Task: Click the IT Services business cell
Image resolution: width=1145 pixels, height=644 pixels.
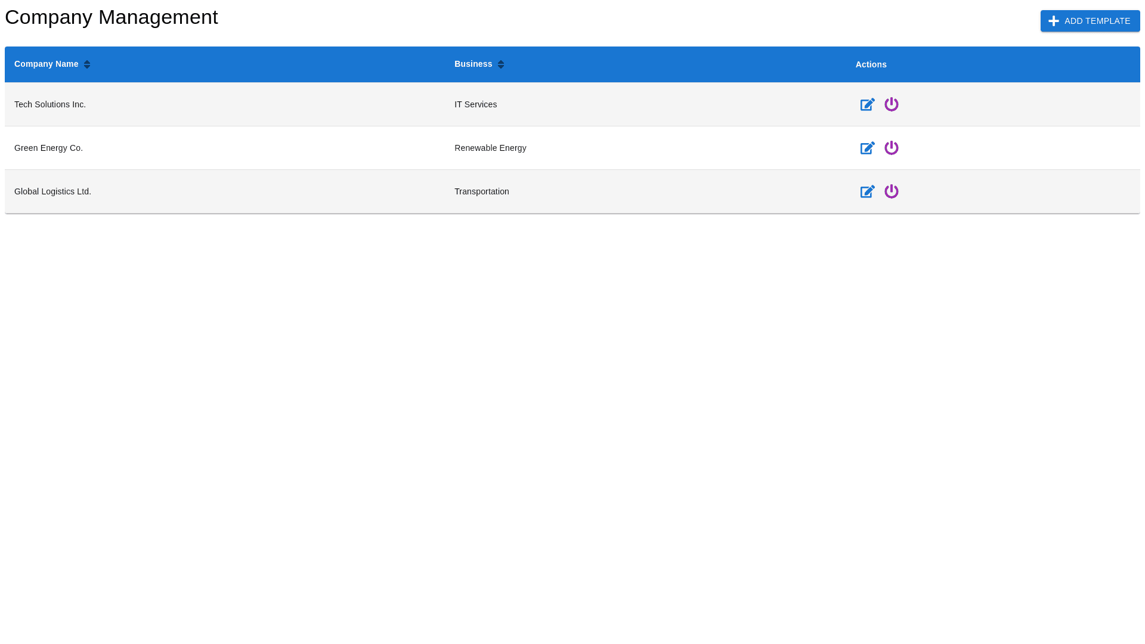Action: click(475, 104)
